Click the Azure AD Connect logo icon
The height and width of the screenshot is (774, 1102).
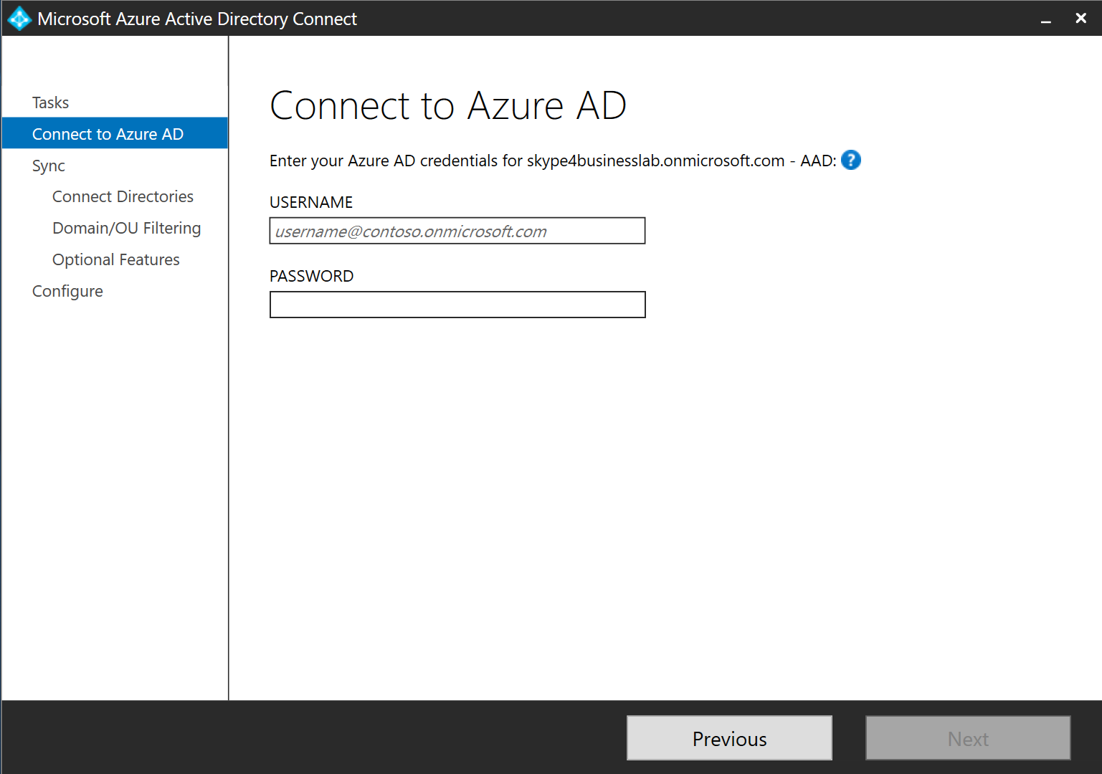[x=19, y=19]
